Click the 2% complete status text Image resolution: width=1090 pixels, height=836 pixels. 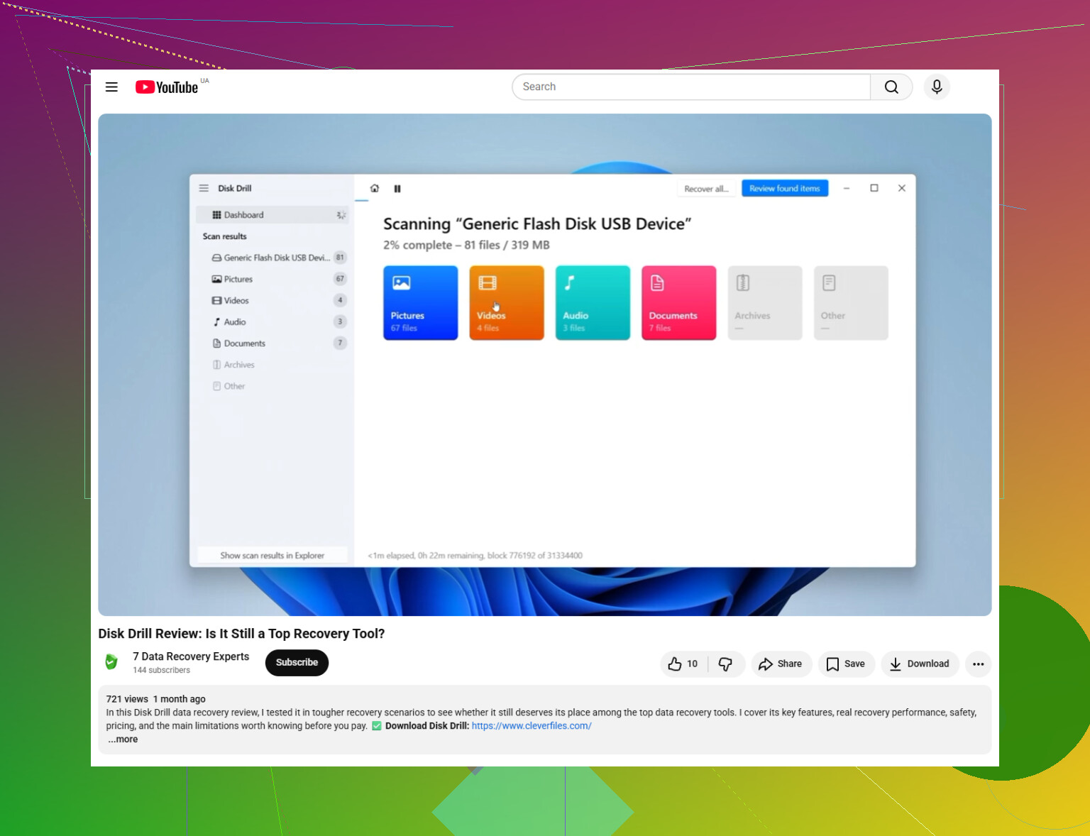(x=466, y=245)
